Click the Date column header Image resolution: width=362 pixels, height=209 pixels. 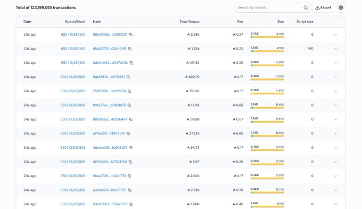coord(27,21)
